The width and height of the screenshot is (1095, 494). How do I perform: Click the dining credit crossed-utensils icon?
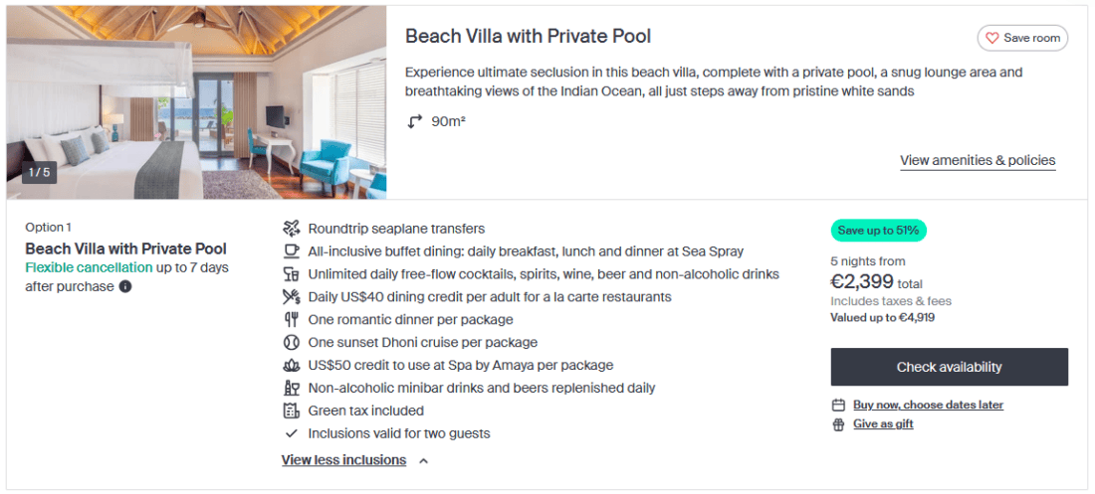point(291,297)
